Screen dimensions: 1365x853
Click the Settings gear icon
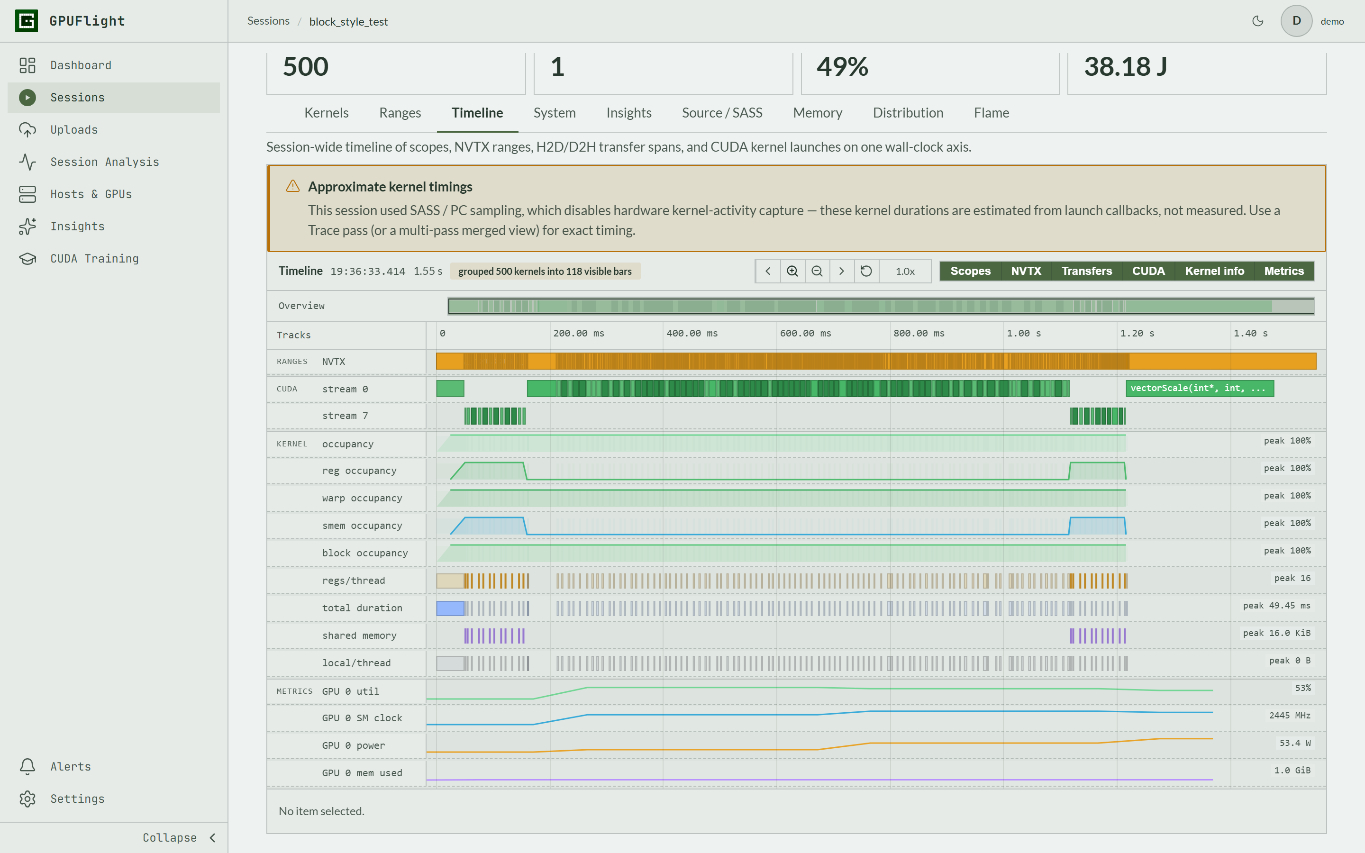coord(27,799)
